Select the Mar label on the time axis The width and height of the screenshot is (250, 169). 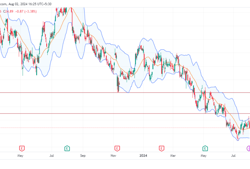[x=173, y=156]
